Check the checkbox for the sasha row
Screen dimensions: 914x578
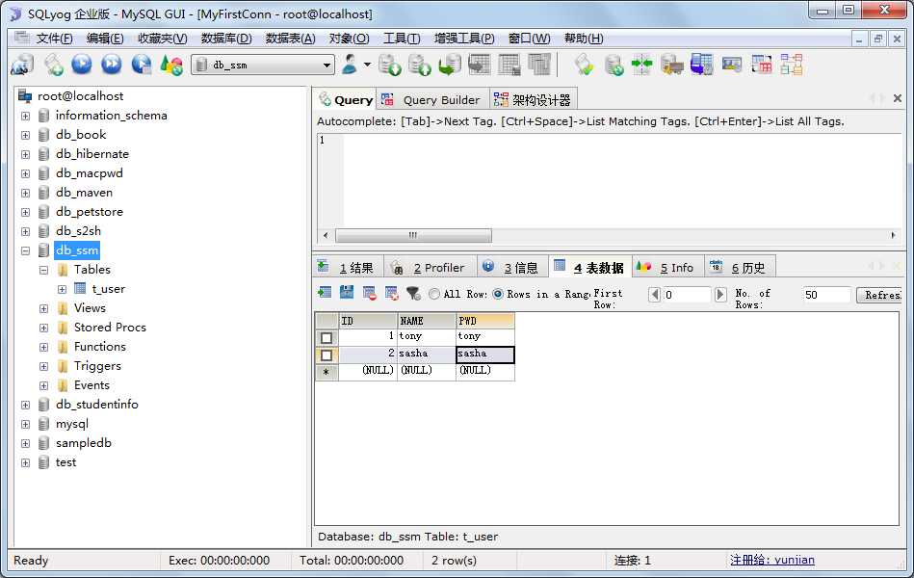[x=326, y=355]
